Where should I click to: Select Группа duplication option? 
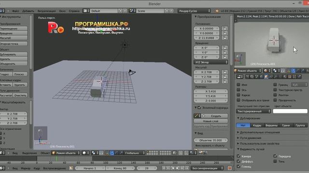(x=300, y=125)
